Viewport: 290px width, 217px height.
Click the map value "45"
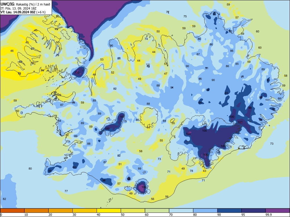click(36, 30)
